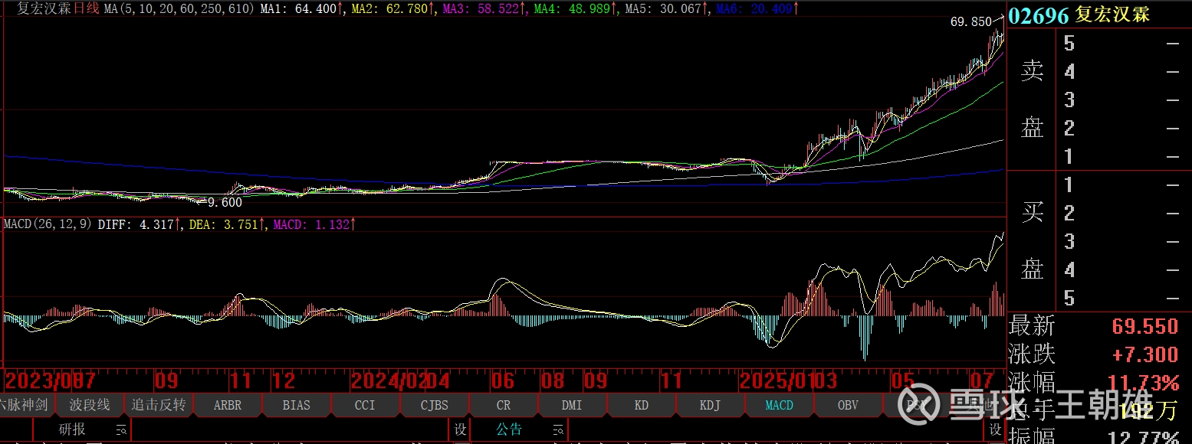Viewport: 1192px width, 444px height.
Task: Select the MA4: 48.989 readout
Action: 575,9
